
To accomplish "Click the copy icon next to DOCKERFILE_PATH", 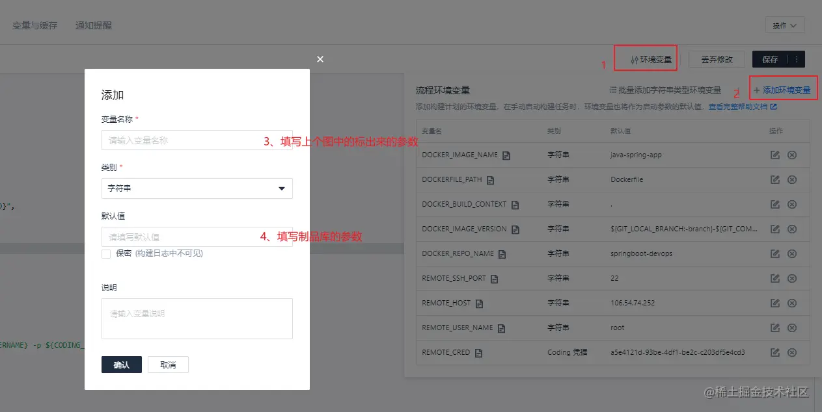I will [x=491, y=180].
